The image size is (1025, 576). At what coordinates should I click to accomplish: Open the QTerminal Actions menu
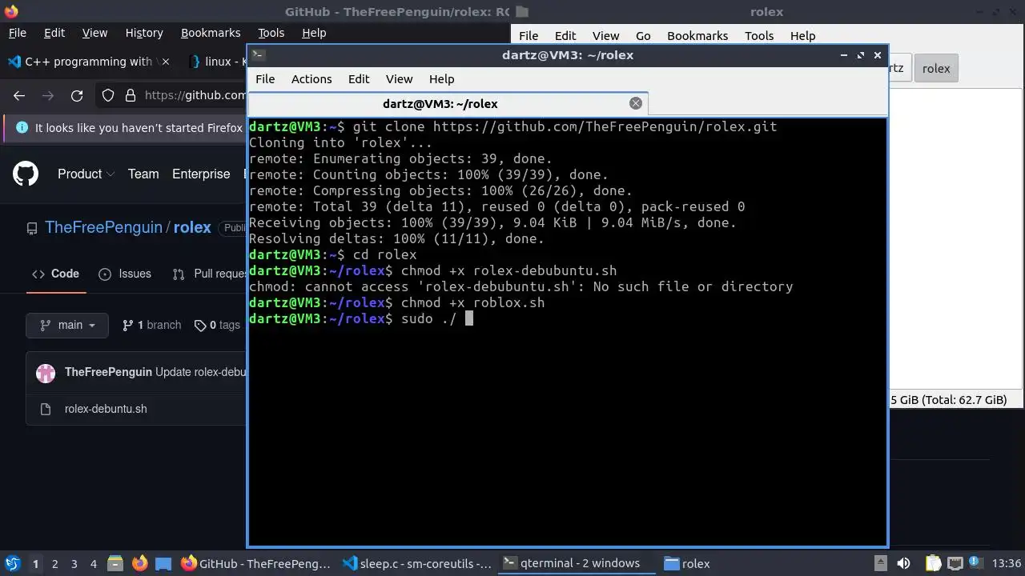[312, 78]
